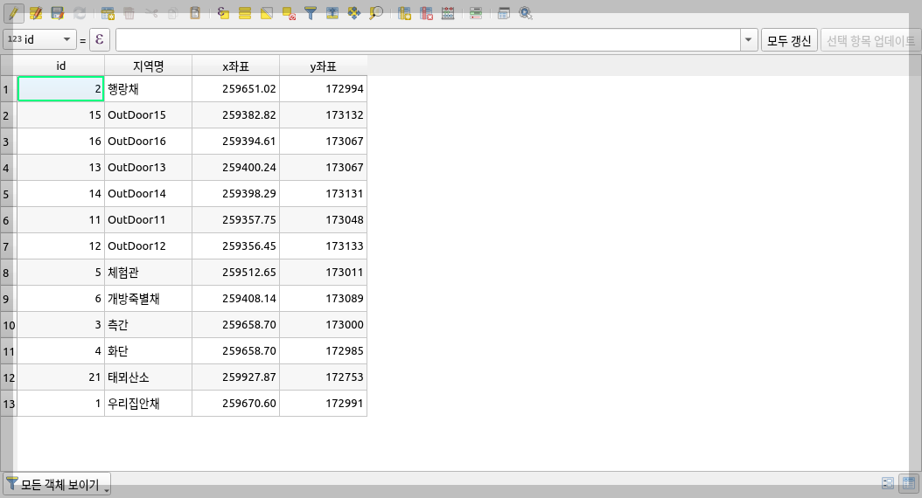Click the OutDoor12 name cell
This screenshot has width=922, height=498.
coord(148,246)
